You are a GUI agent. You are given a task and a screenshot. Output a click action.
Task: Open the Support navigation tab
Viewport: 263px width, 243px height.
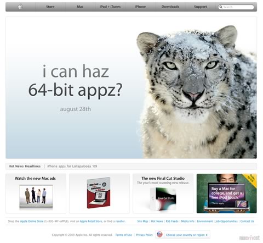201,7
